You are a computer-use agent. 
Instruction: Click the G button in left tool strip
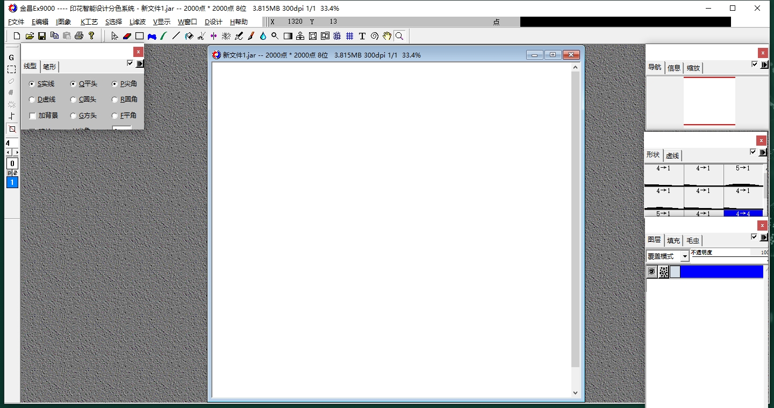coord(11,58)
